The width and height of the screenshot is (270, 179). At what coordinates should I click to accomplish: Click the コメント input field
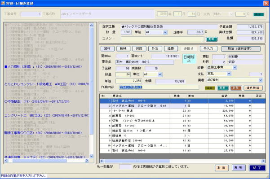point(162,39)
